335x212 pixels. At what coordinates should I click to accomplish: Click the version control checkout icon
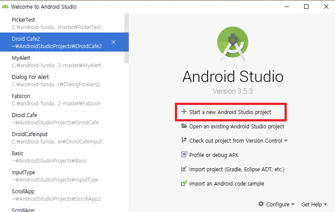pos(184,140)
